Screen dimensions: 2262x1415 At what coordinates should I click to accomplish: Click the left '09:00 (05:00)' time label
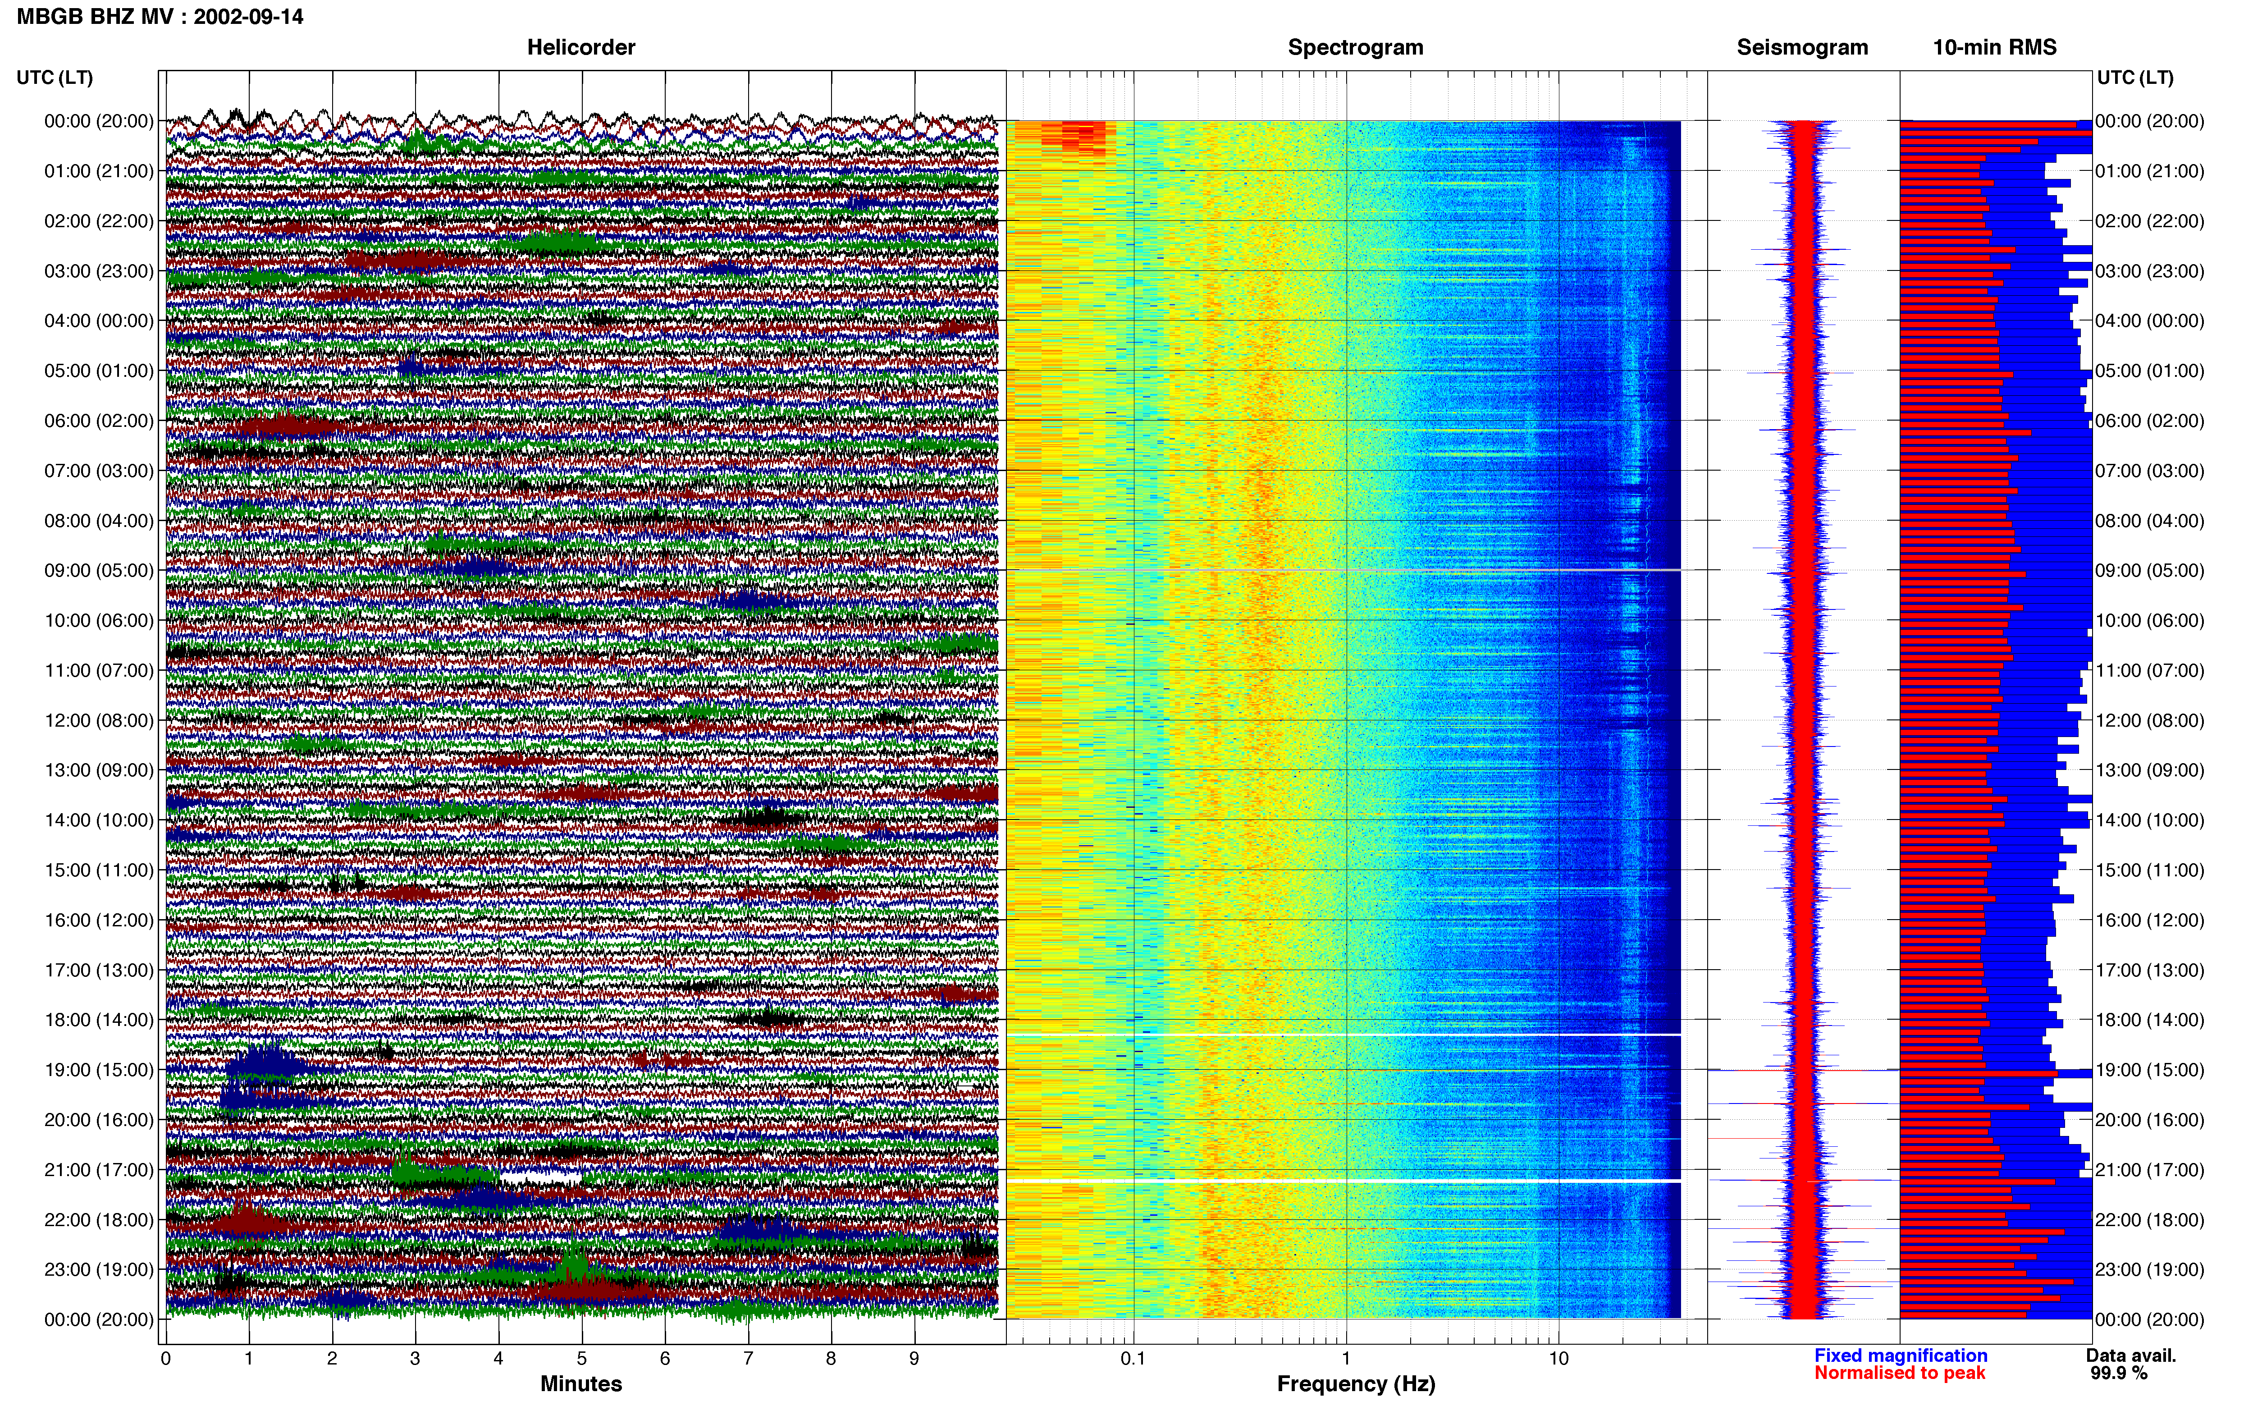[99, 571]
